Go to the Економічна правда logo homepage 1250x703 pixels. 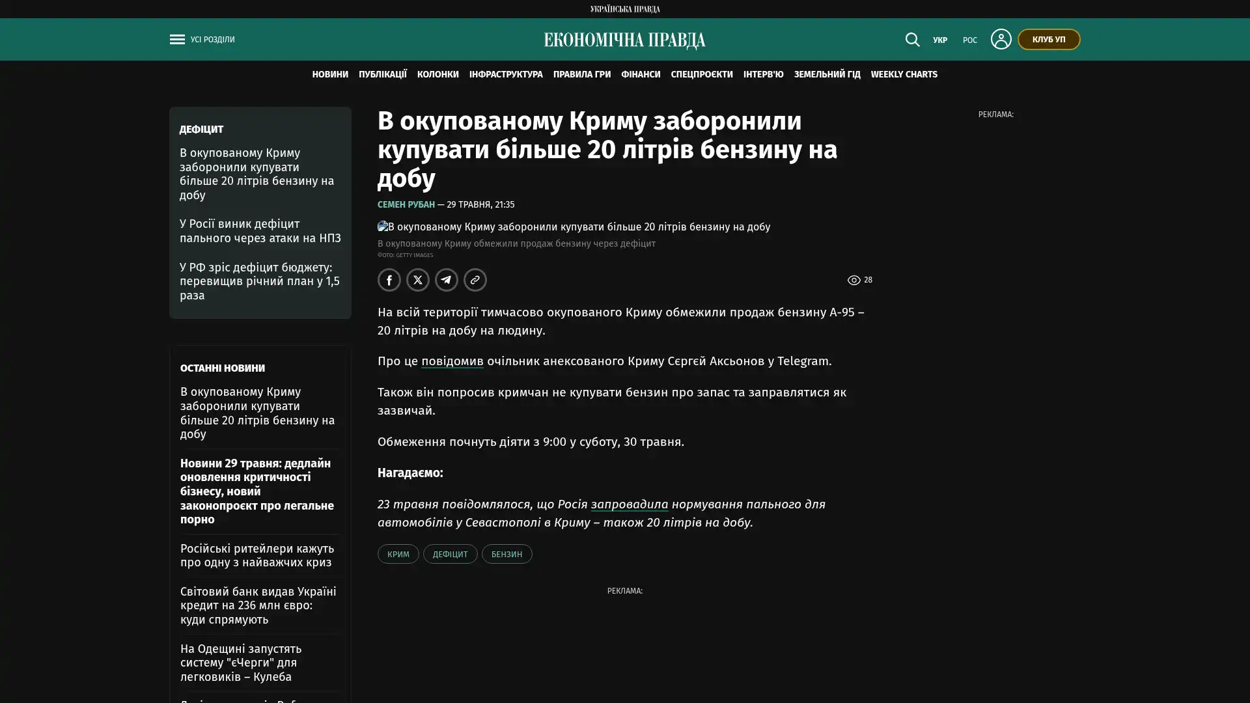tap(624, 40)
